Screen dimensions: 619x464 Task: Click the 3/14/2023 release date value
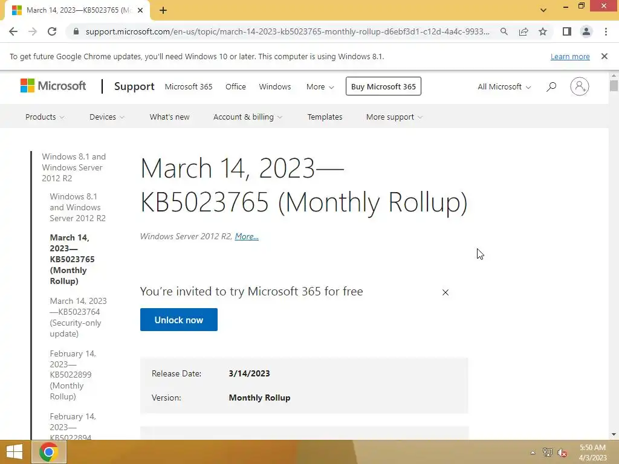[x=249, y=373]
